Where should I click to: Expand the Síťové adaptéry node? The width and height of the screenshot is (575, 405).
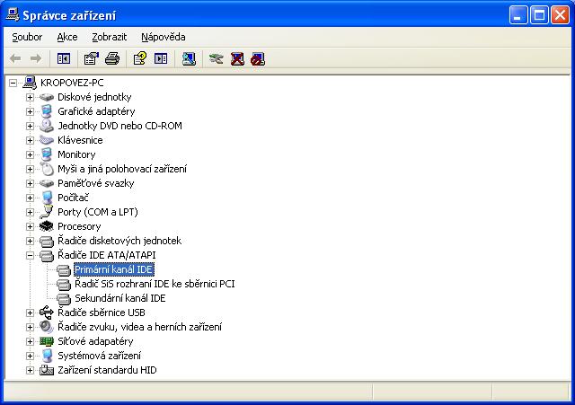click(x=30, y=341)
